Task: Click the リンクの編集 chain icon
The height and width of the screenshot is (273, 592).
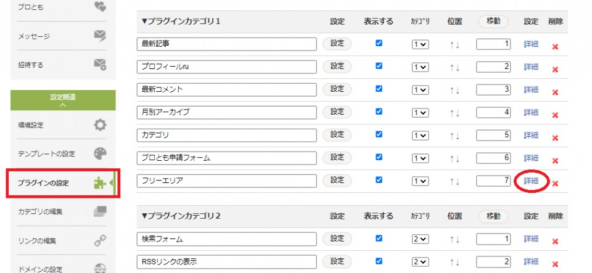Action: 100,241
